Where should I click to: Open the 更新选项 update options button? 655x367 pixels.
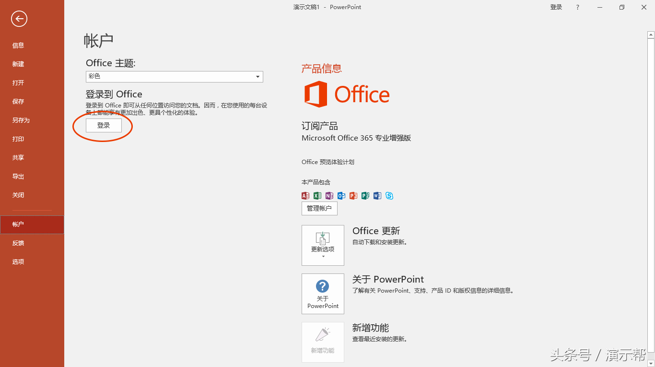pyautogui.click(x=323, y=245)
